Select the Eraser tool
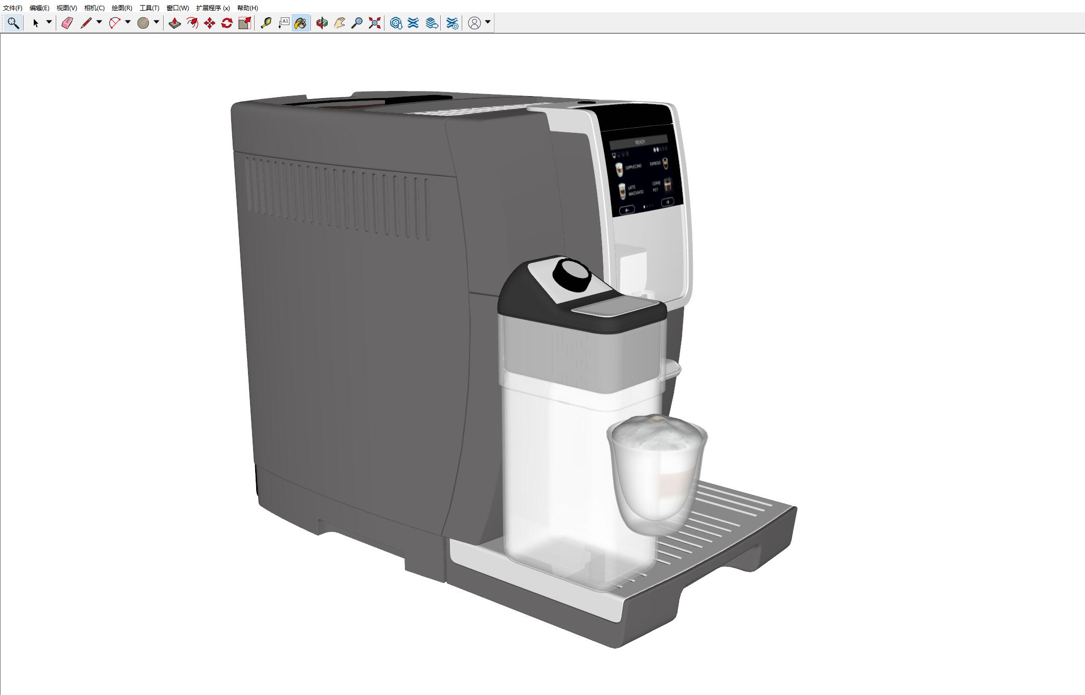The width and height of the screenshot is (1085, 695). click(67, 23)
